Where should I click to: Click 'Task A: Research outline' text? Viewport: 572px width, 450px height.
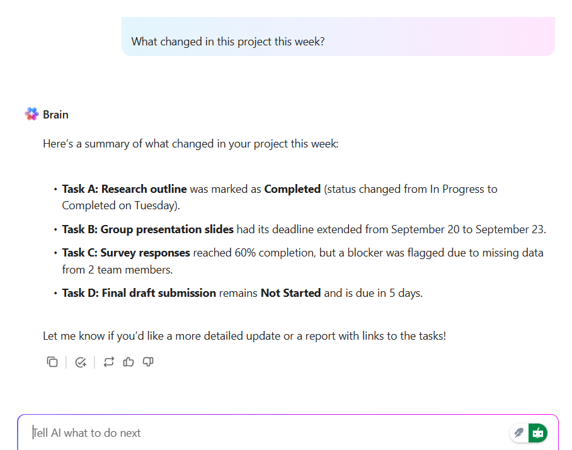pos(124,189)
